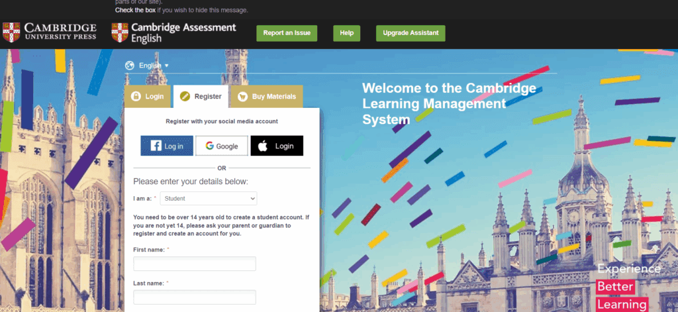This screenshot has height=312, width=678.
Task: Open the Buy Materials tab
Action: [x=267, y=97]
